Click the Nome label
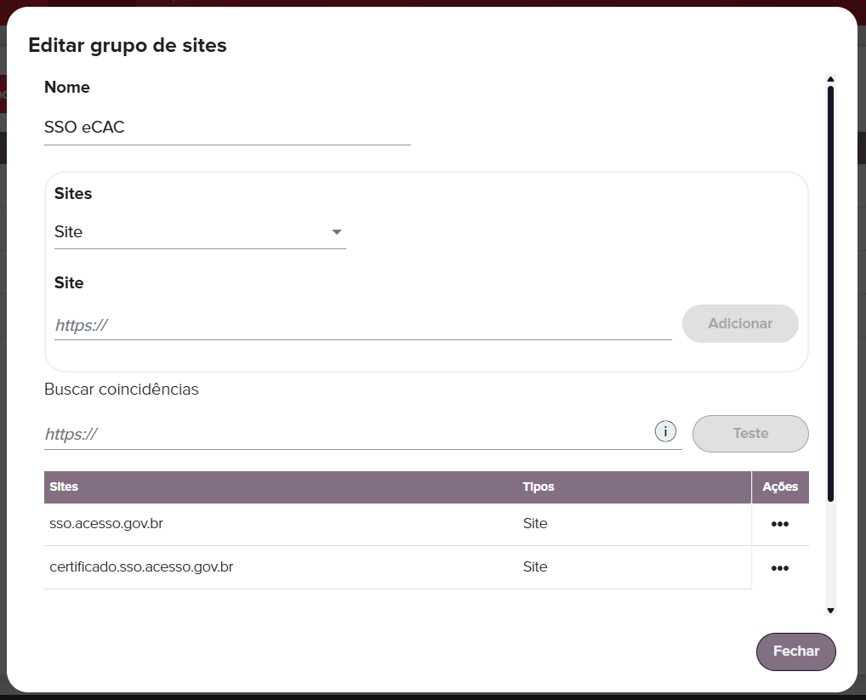Screen dimensions: 866x700 point(67,88)
